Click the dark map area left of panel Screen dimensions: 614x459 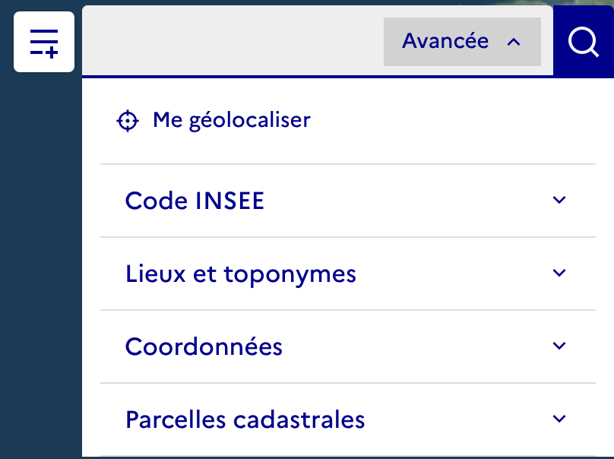[40, 266]
